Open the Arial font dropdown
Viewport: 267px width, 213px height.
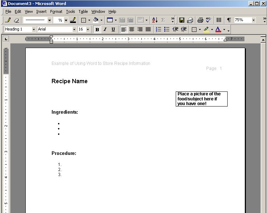click(x=74, y=29)
